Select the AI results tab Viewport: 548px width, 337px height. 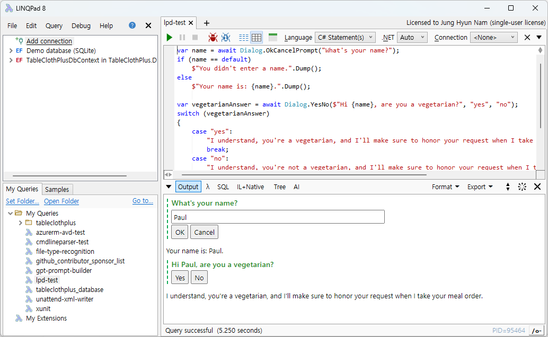point(296,187)
